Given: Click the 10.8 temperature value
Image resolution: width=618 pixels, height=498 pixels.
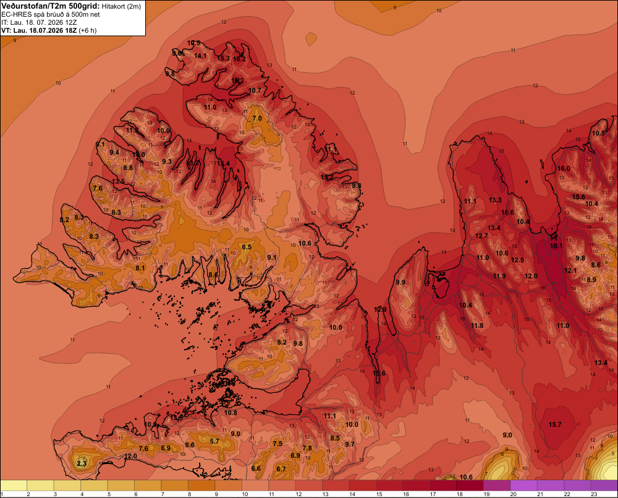Looking at the screenshot, I should click(x=231, y=413).
